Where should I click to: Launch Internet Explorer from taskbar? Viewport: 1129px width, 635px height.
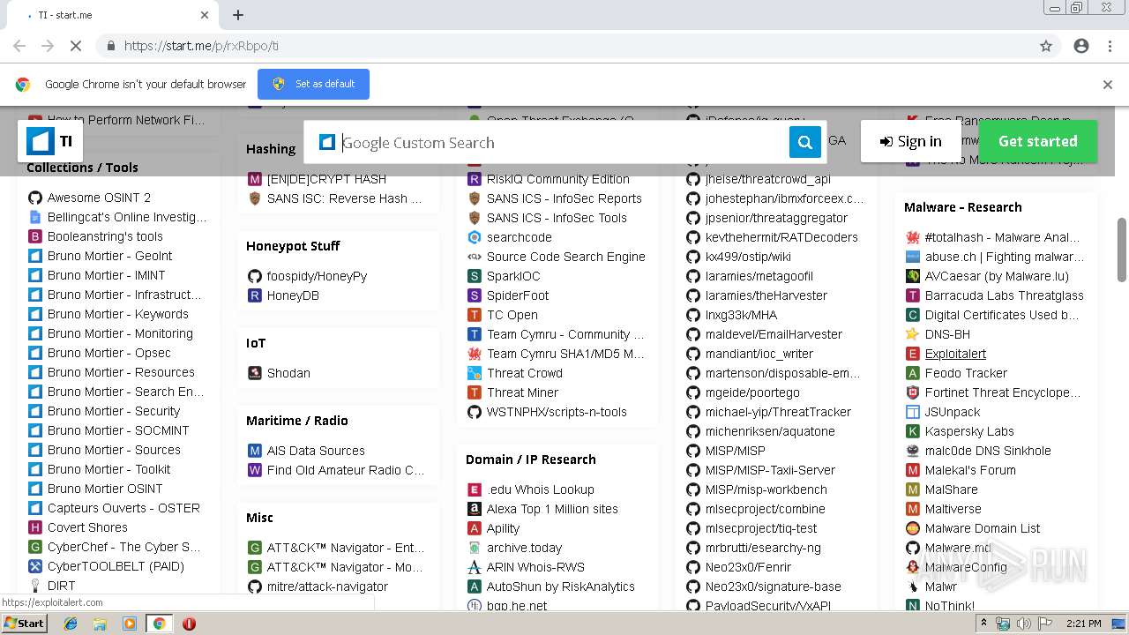(71, 624)
